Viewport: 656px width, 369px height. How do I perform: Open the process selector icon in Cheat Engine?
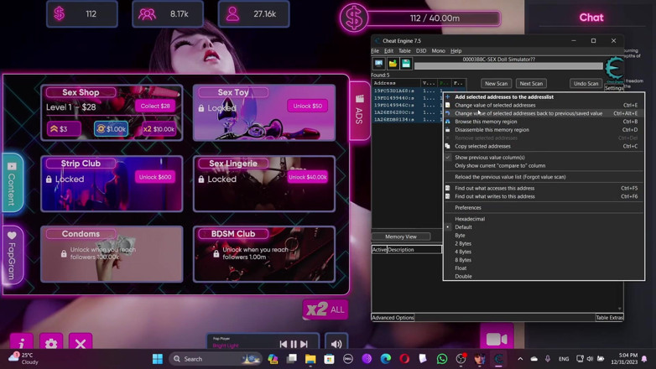[x=378, y=63]
